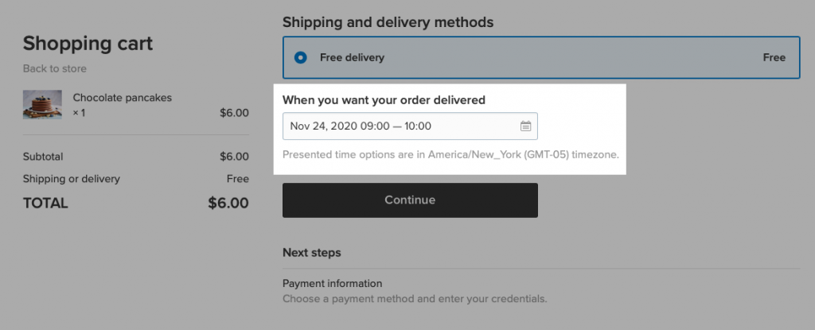Screen dimensions: 815x330
Task: Click the pancakes ×1 quantity
Action: point(79,113)
